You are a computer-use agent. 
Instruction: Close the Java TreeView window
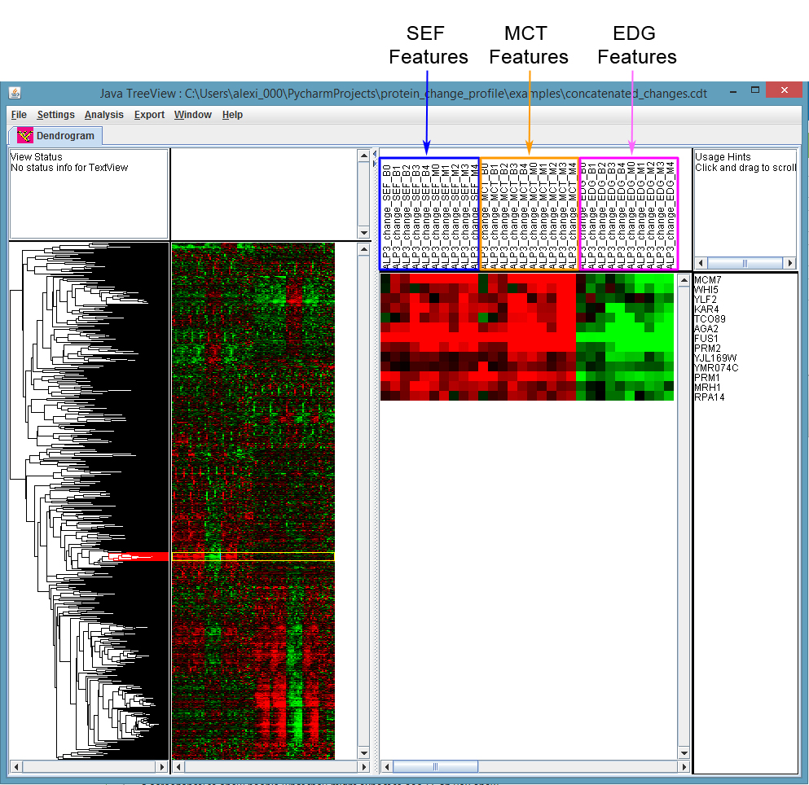click(785, 90)
